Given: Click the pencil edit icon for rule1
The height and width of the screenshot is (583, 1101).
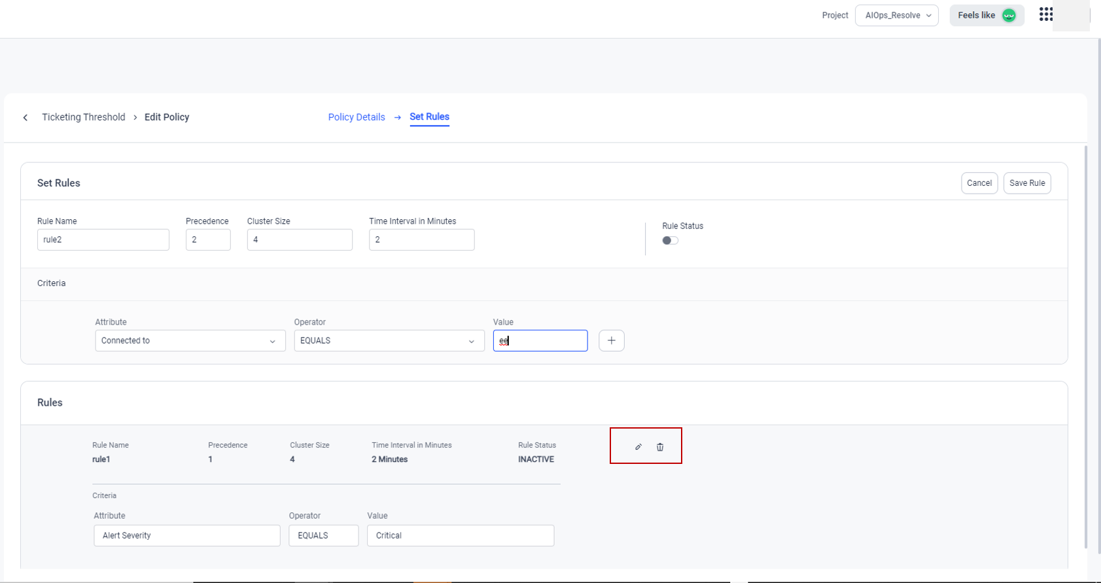Looking at the screenshot, I should point(638,447).
